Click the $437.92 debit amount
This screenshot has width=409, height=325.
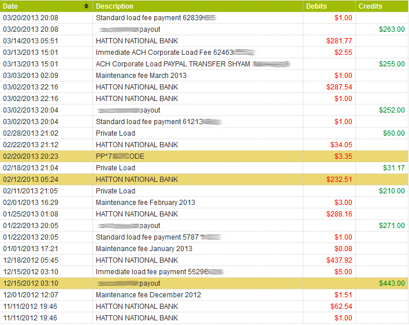(339, 260)
